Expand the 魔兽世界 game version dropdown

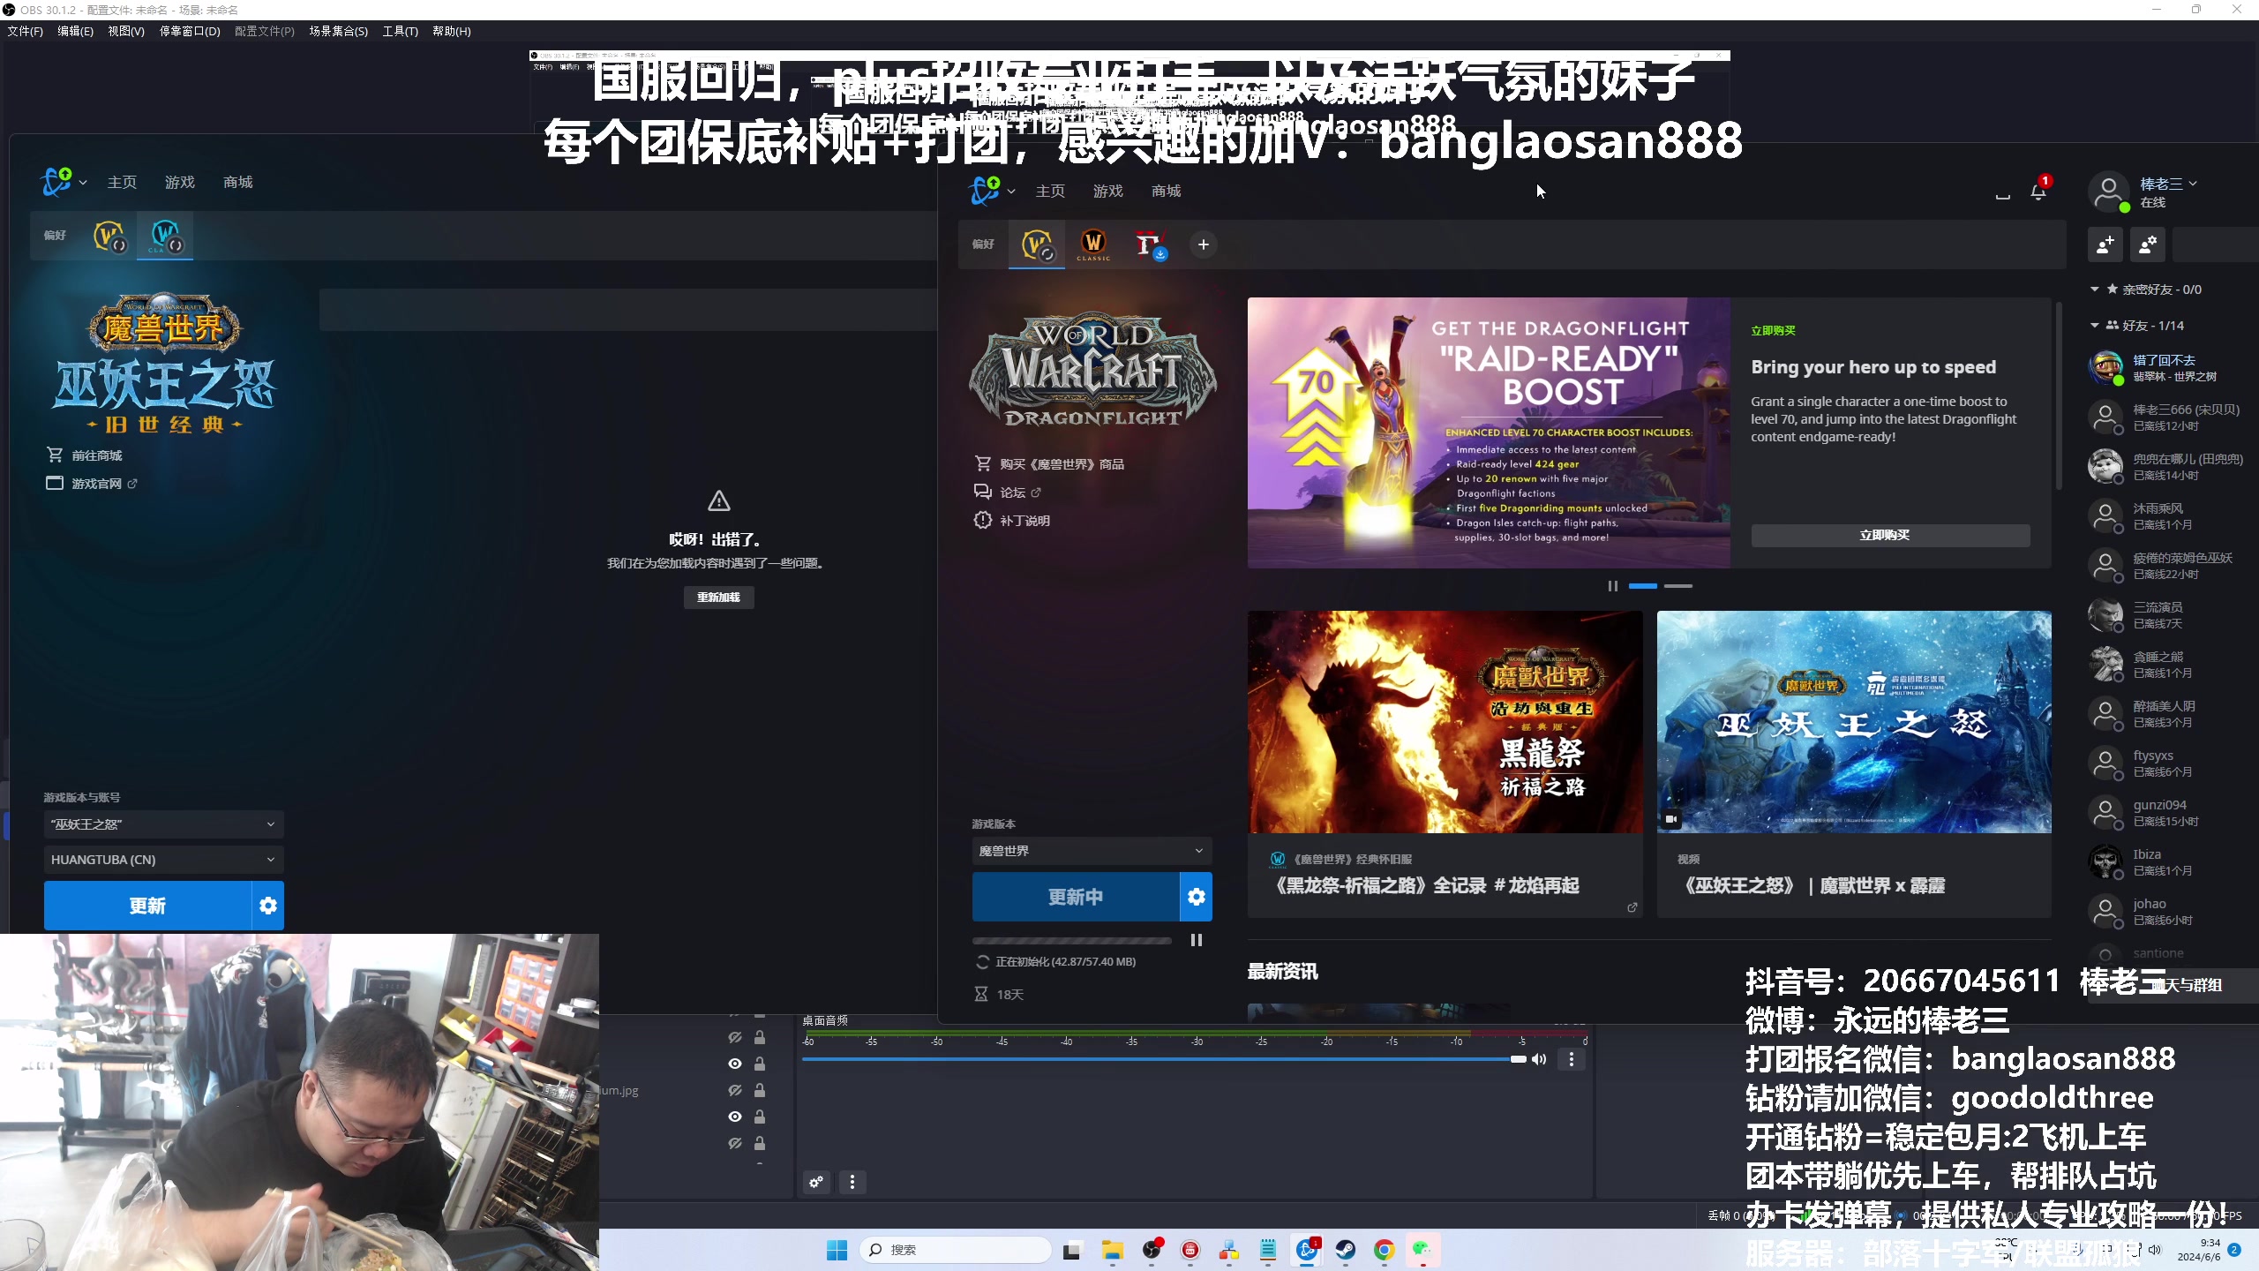pos(1092,851)
